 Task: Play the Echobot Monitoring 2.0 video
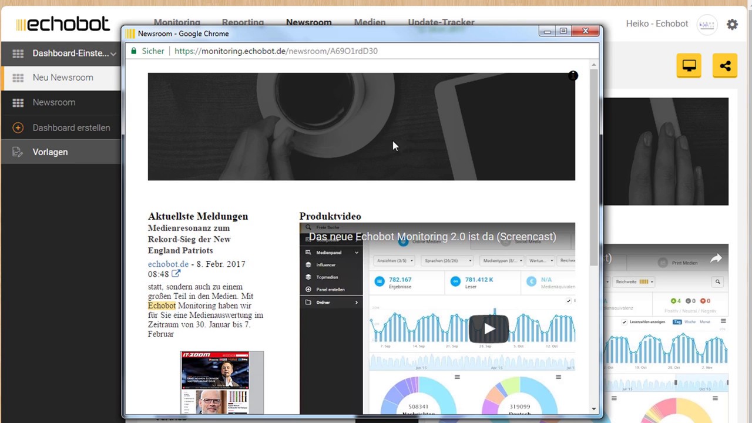tap(489, 329)
